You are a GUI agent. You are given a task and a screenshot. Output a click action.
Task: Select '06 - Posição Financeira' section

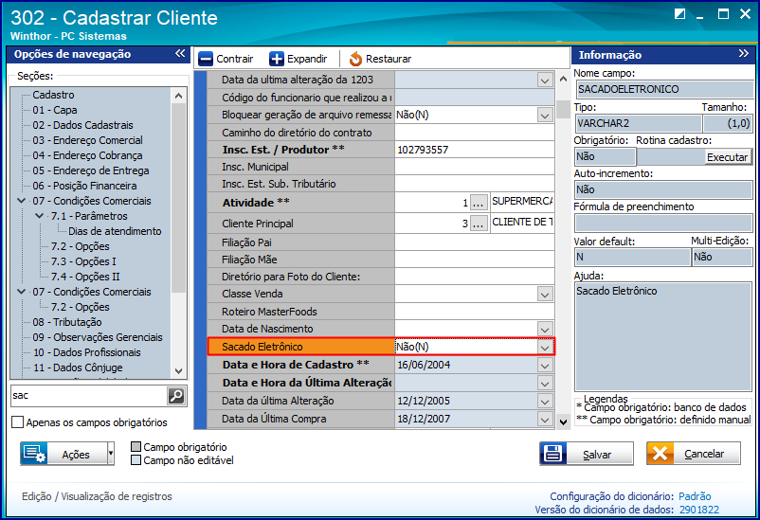click(85, 186)
